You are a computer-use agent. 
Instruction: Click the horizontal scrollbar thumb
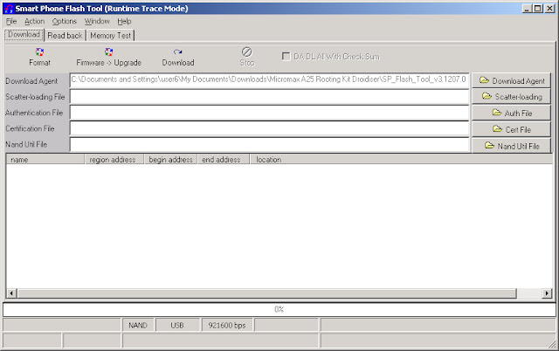tap(266, 293)
